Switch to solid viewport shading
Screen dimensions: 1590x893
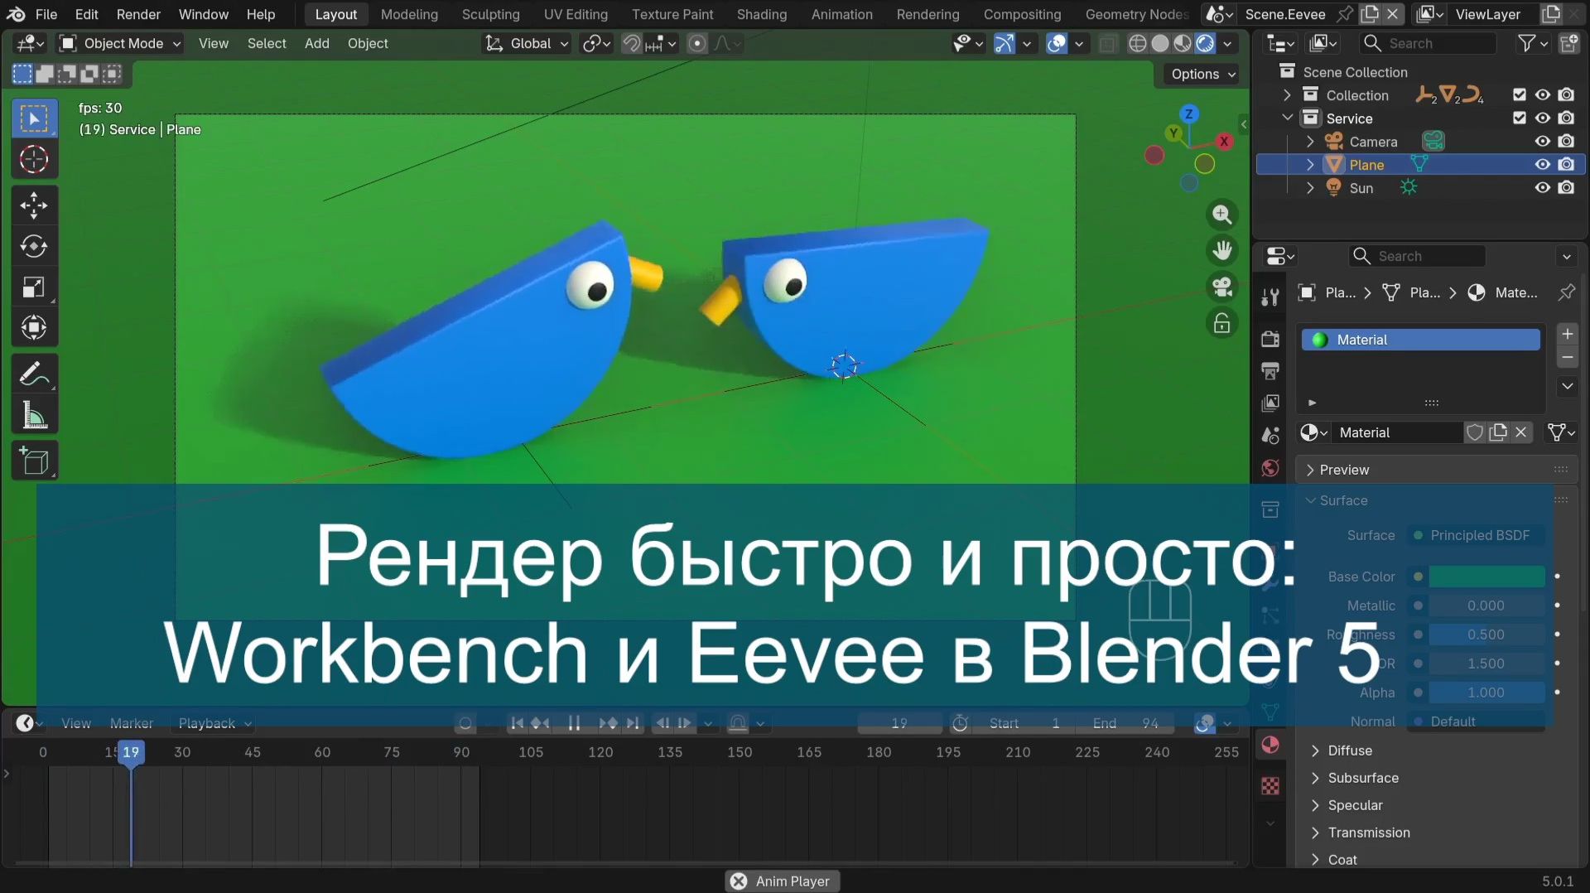(x=1160, y=44)
